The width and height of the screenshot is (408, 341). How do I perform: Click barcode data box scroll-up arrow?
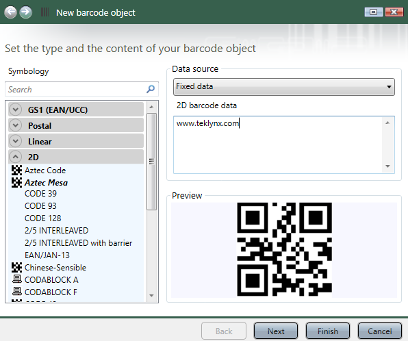(387, 123)
